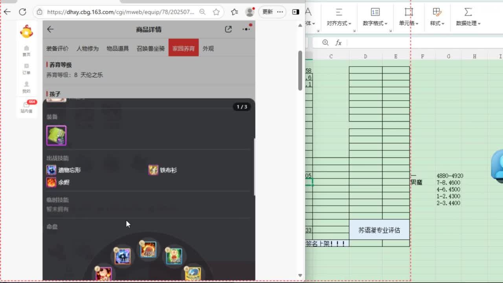Click the address bar URL field

(x=121, y=12)
